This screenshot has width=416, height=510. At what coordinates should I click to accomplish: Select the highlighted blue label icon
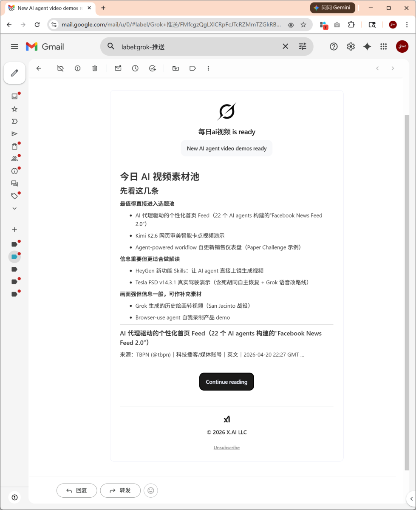pyautogui.click(x=14, y=257)
